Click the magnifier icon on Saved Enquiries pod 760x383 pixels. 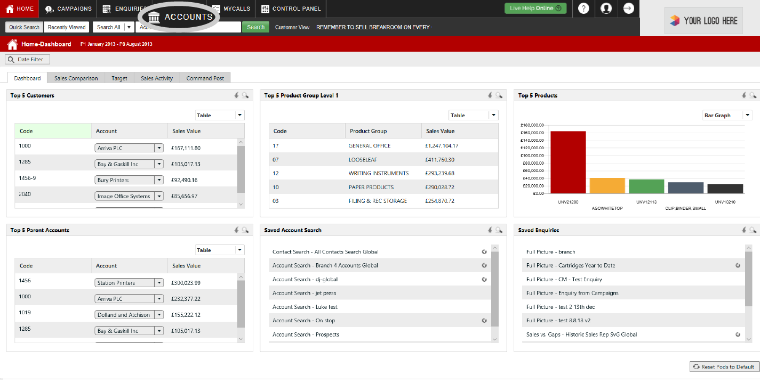click(x=753, y=230)
